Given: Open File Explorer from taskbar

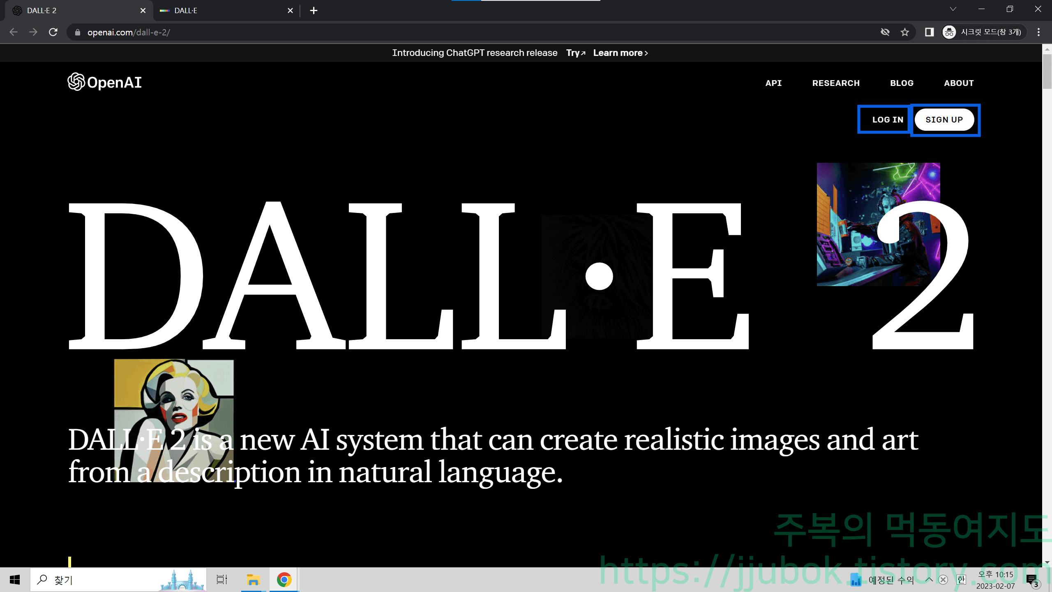Looking at the screenshot, I should tap(253, 580).
